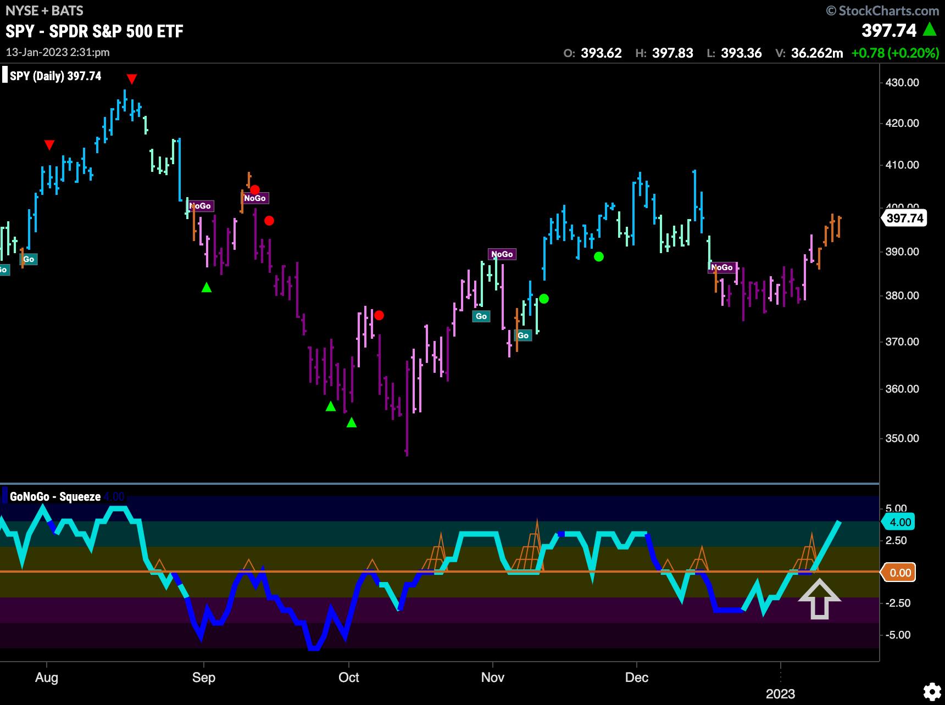This screenshot has width=945, height=705.
Task: Click the red triangle above the highest August bar
Action: pos(131,79)
